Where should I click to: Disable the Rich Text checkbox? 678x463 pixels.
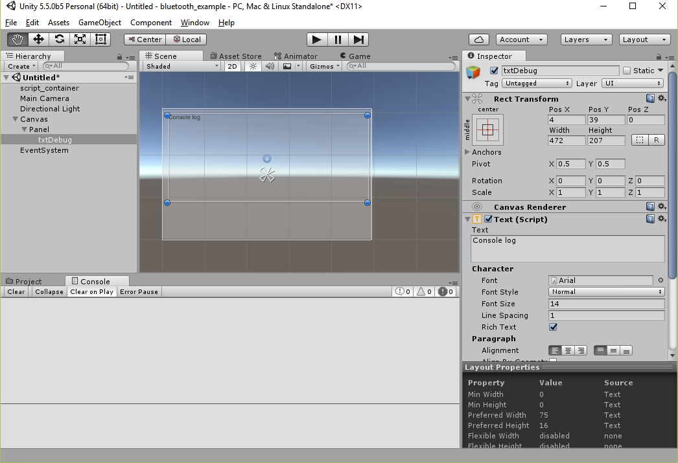(x=553, y=327)
